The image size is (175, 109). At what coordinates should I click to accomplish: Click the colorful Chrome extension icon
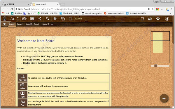(157, 9)
